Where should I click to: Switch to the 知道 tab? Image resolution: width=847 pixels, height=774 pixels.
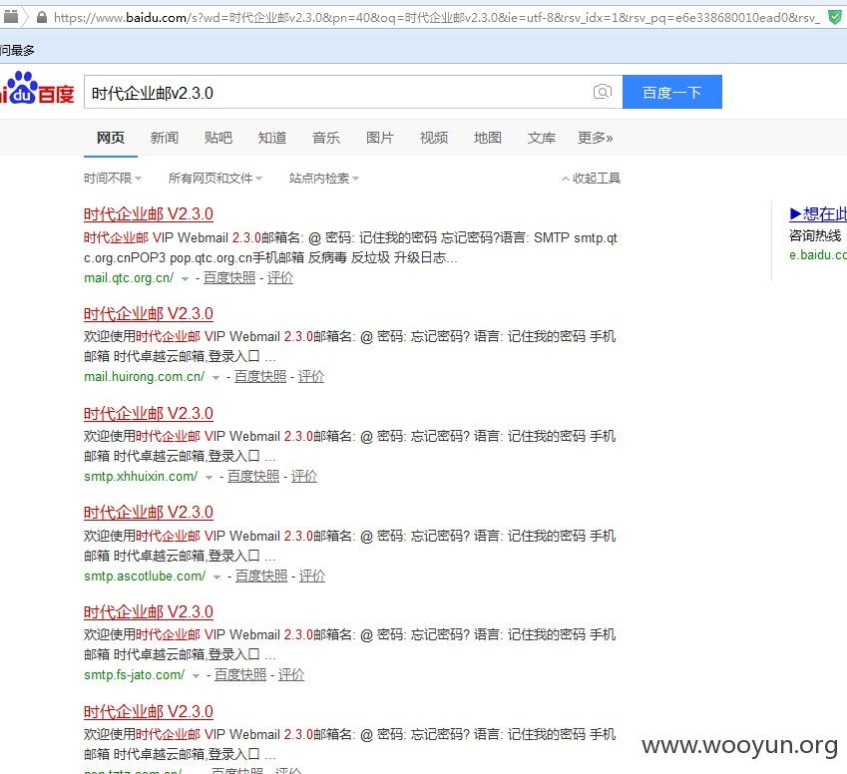[272, 138]
